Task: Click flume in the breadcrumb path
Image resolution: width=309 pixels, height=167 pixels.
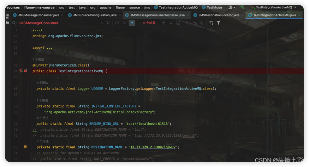Action: (120, 7)
